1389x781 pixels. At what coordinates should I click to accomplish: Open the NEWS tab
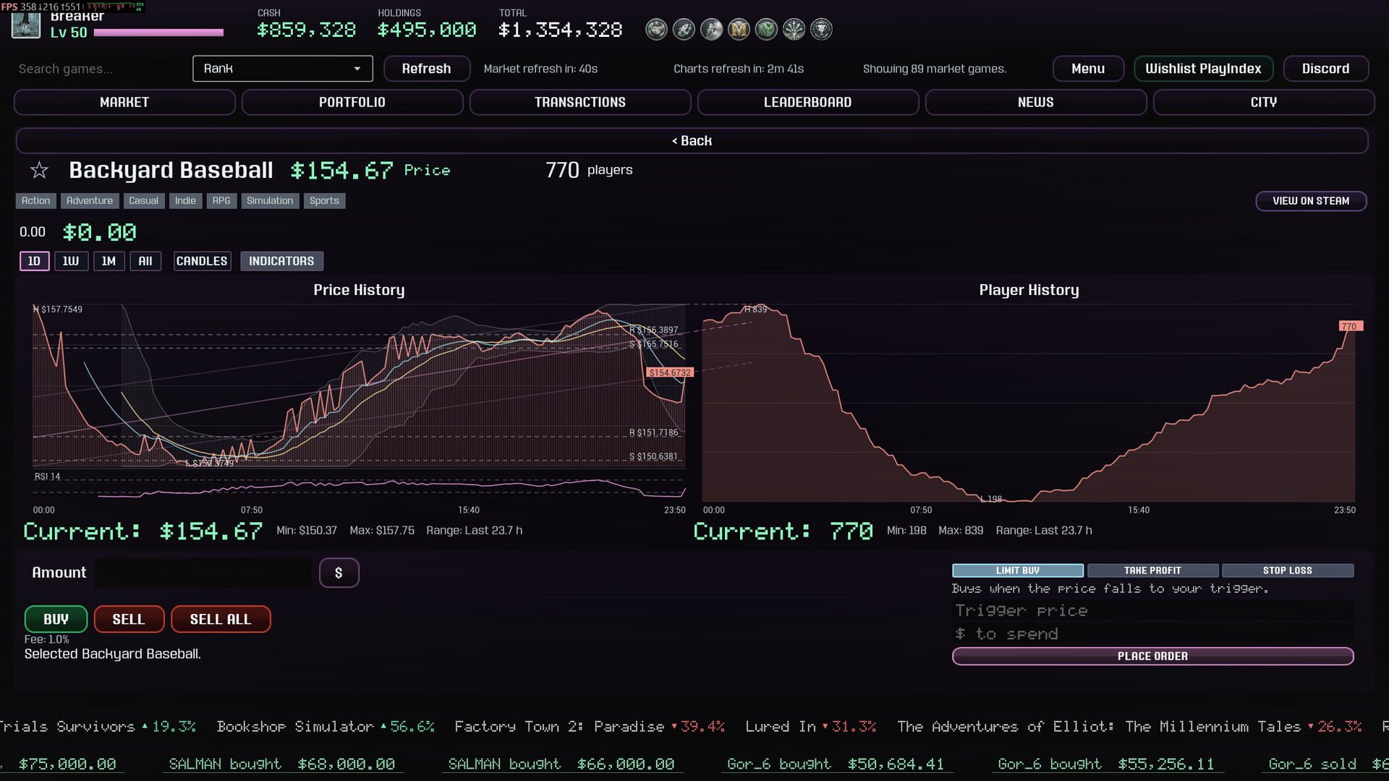(1036, 102)
